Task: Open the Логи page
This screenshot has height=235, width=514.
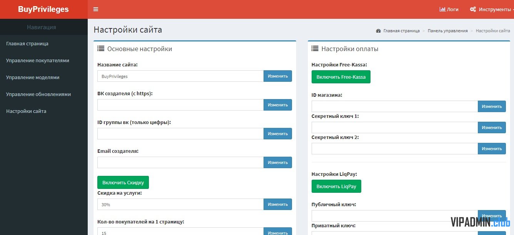Action: pyautogui.click(x=449, y=9)
